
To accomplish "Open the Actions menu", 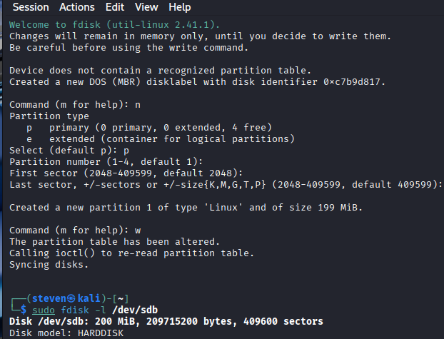I will 76,7.
